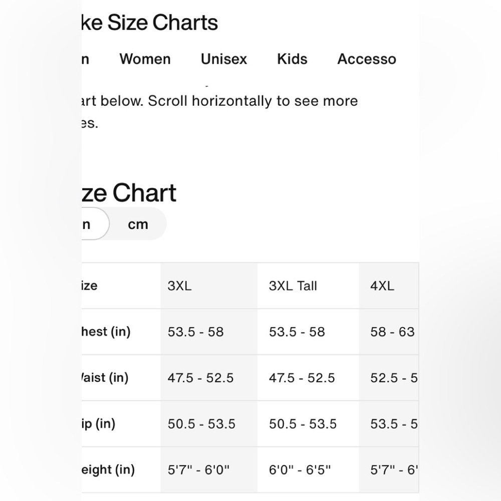Open the Accessories tab
The width and height of the screenshot is (501, 501).
pyautogui.click(x=367, y=59)
